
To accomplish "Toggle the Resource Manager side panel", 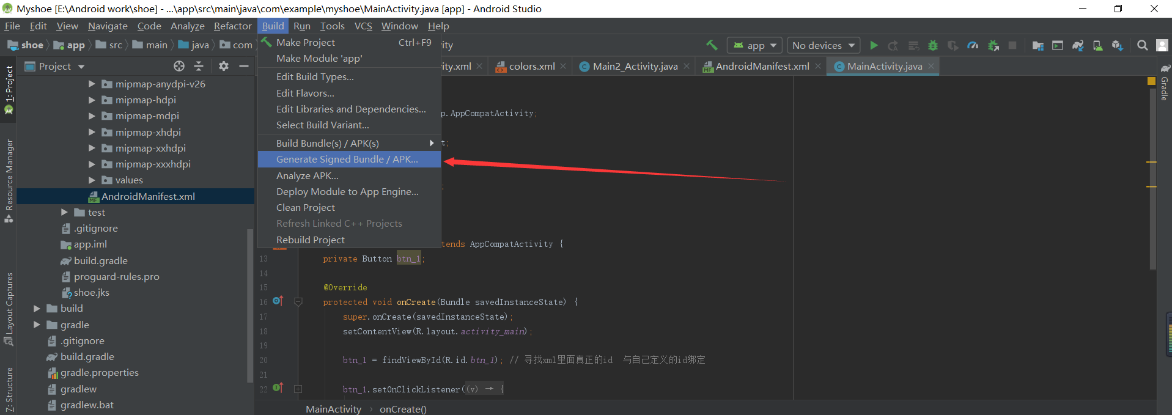I will coord(9,182).
